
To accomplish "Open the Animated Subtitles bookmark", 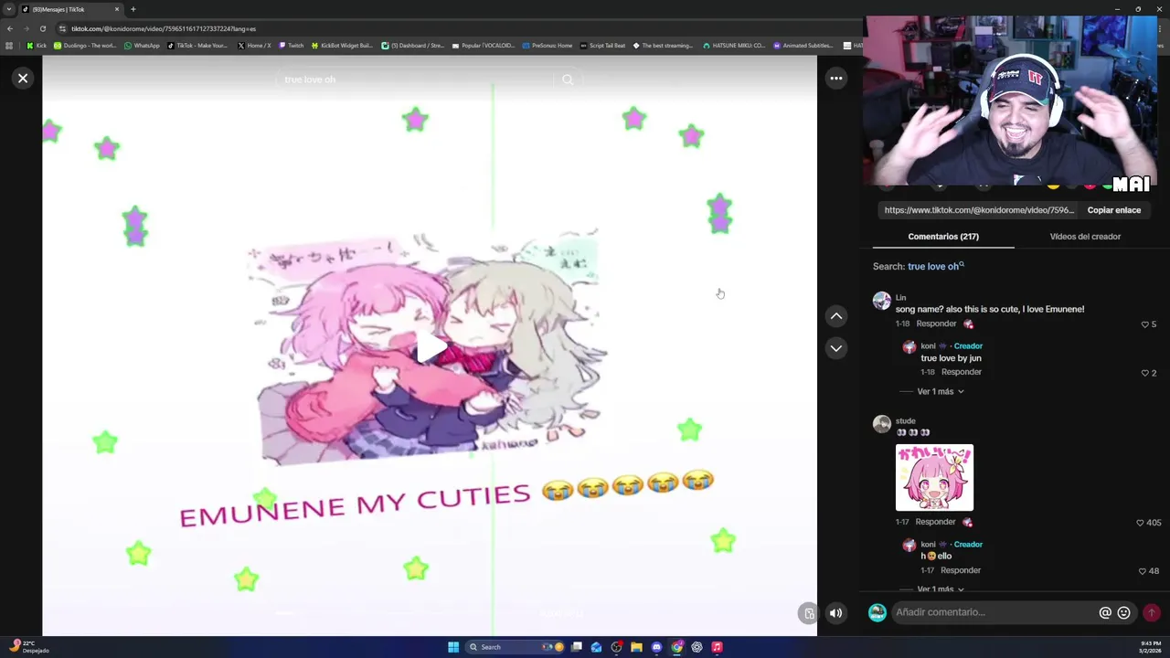I will pos(803,46).
